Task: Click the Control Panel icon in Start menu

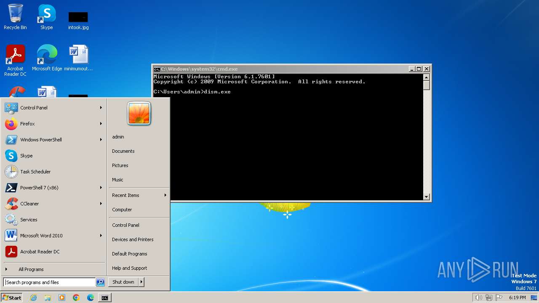Action: click(x=11, y=108)
